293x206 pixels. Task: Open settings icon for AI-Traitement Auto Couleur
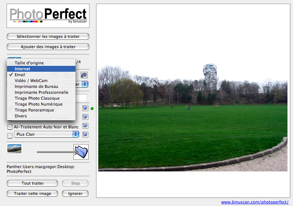(x=85, y=117)
